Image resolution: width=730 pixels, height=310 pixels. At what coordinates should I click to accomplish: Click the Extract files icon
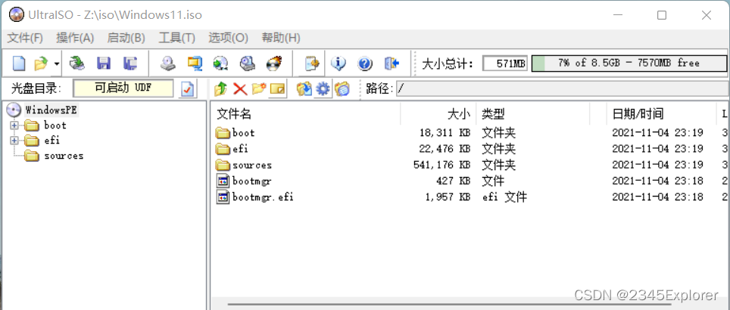[x=304, y=88]
